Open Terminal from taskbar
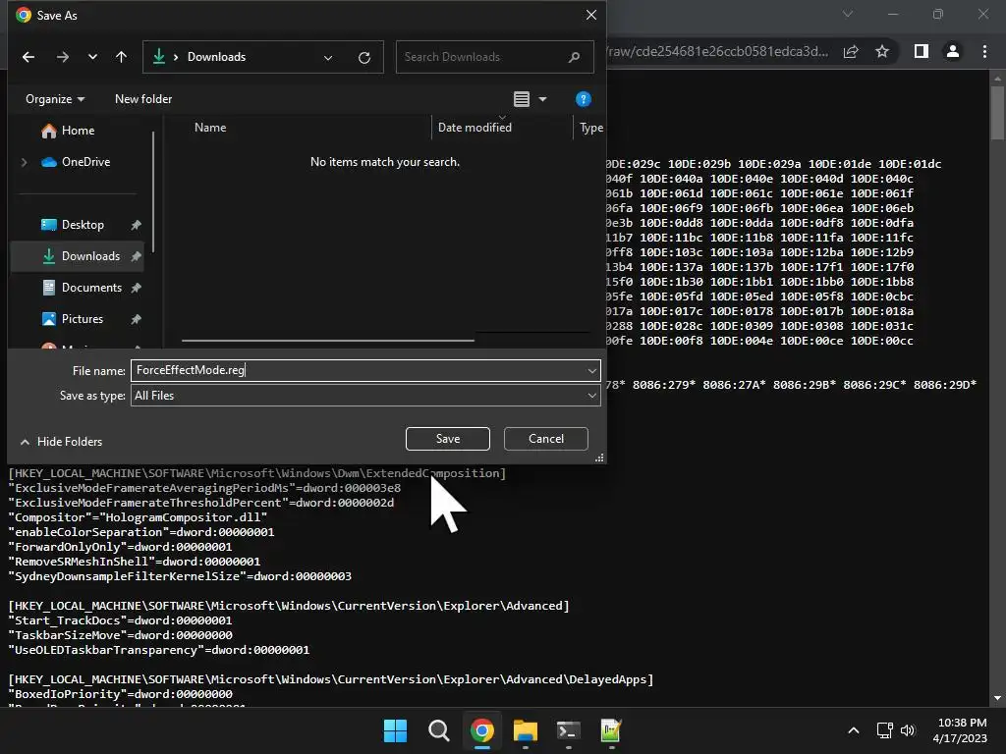 569,730
